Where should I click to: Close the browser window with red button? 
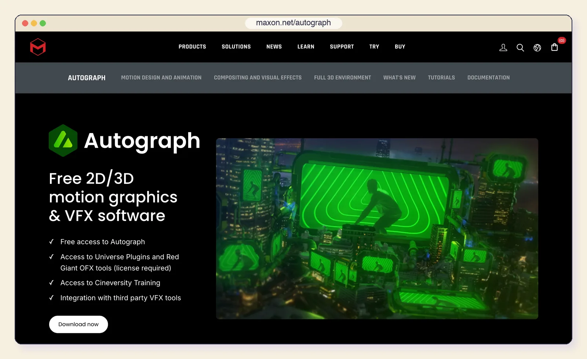[x=25, y=23]
